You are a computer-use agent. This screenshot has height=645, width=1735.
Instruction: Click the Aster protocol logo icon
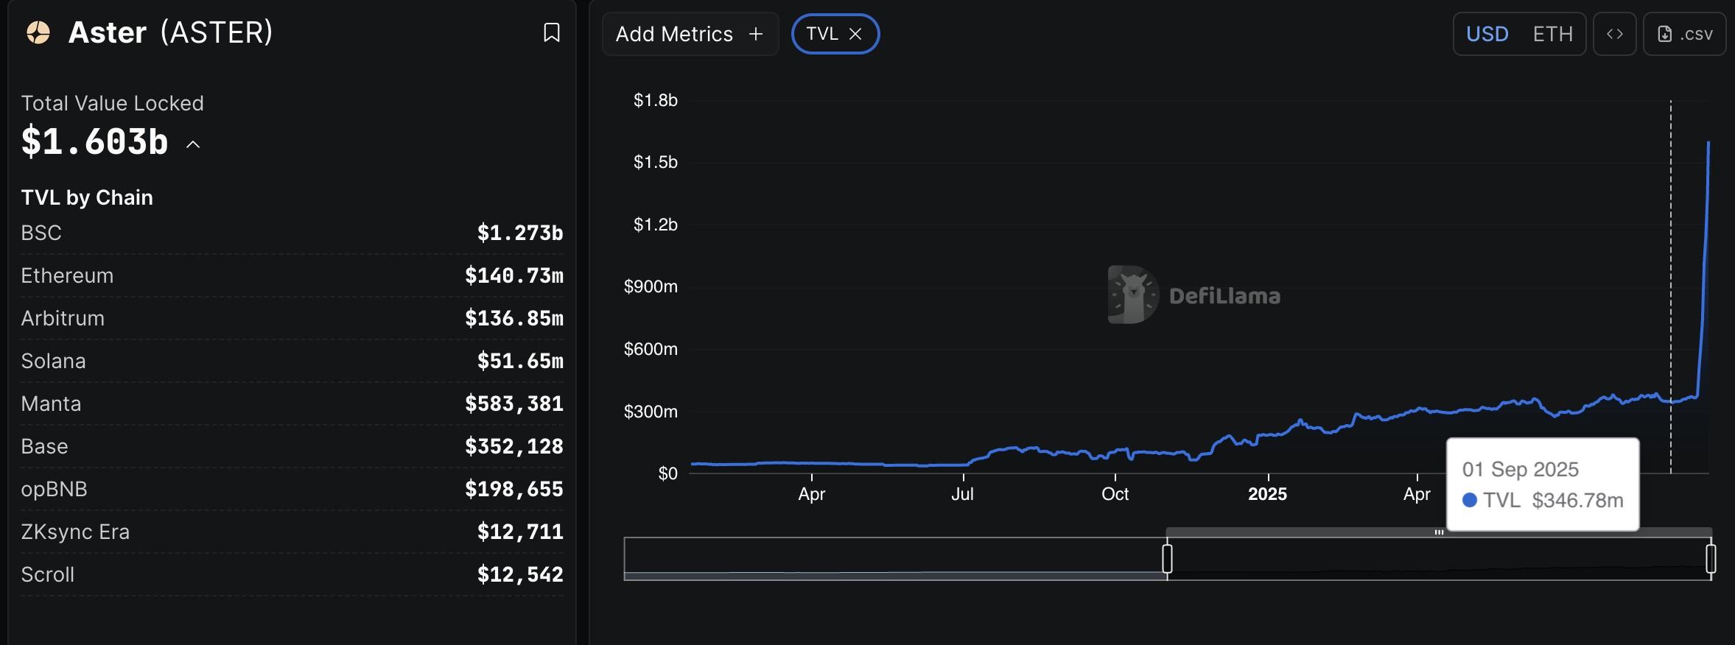[38, 32]
